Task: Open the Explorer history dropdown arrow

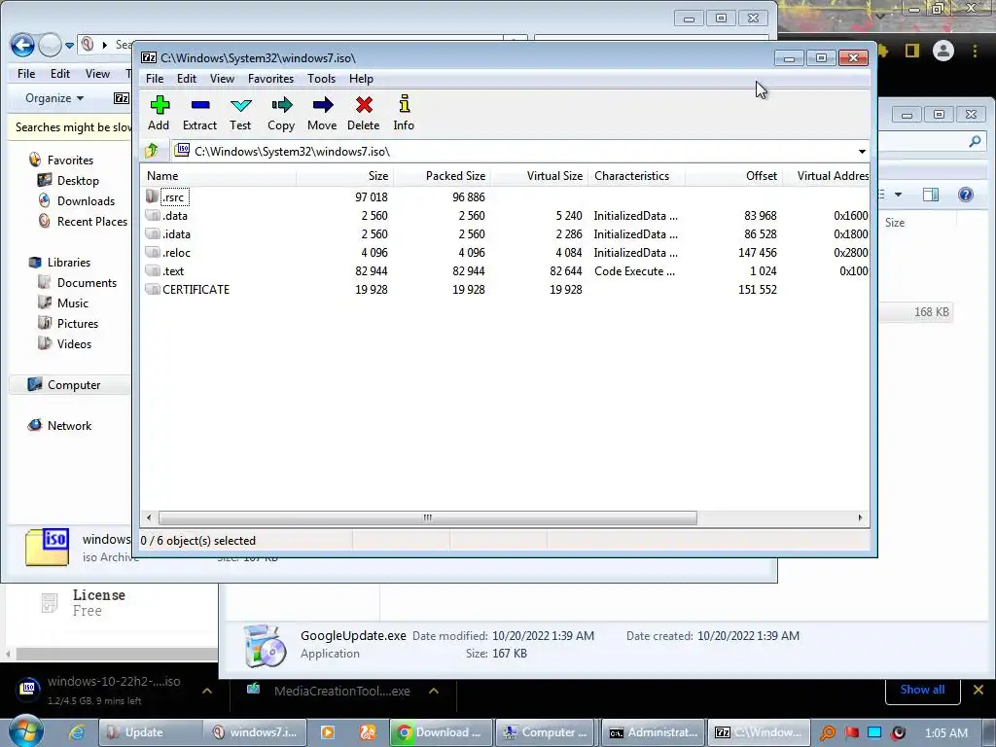Action: tap(69, 46)
